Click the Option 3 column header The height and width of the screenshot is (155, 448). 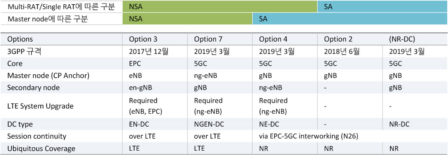coord(143,39)
